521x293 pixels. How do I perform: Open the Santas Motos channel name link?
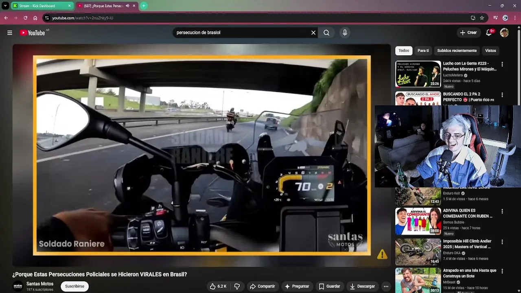pos(40,284)
